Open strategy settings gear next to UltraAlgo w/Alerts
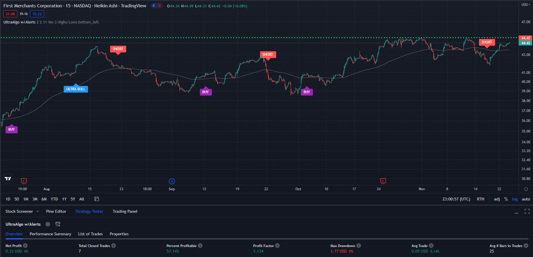 (x=48, y=224)
